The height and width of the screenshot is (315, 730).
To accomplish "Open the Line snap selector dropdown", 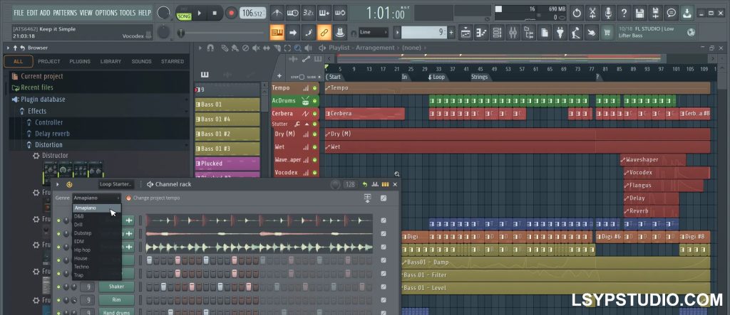I will pos(374,32).
